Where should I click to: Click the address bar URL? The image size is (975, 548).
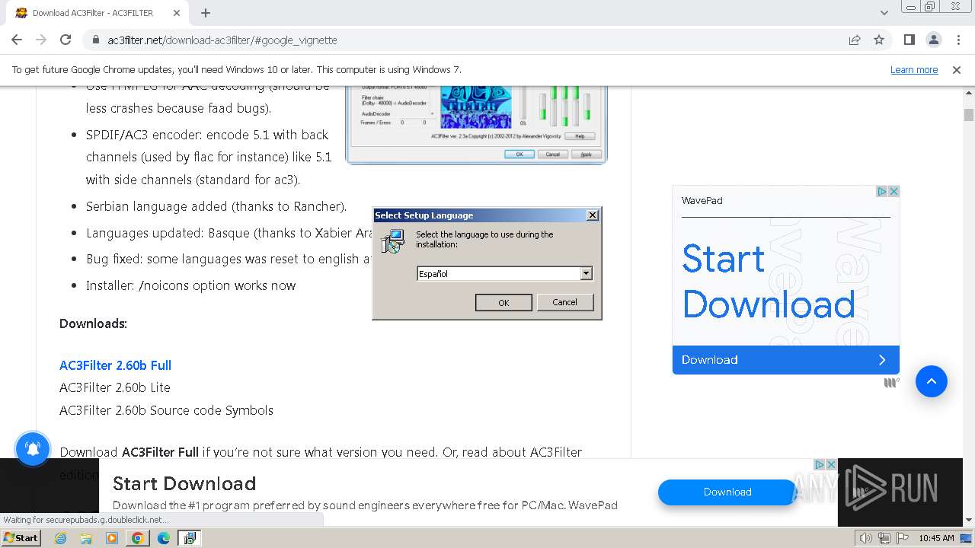222,40
